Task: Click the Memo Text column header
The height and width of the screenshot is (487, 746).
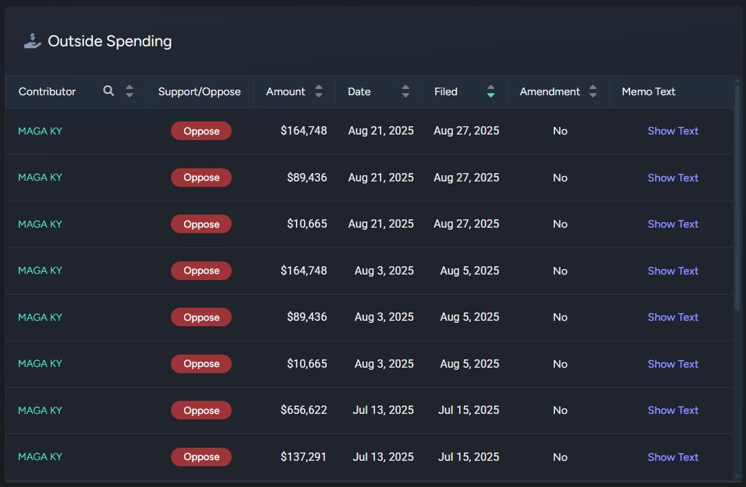Action: (x=649, y=92)
